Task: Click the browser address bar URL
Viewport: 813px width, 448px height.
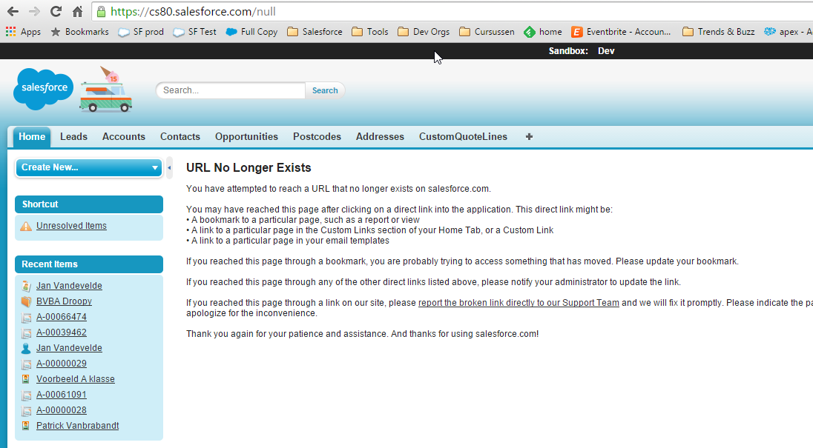Action: [x=193, y=11]
